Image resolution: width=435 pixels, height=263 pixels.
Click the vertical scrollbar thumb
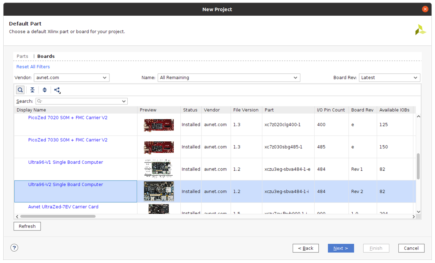[x=419, y=166]
